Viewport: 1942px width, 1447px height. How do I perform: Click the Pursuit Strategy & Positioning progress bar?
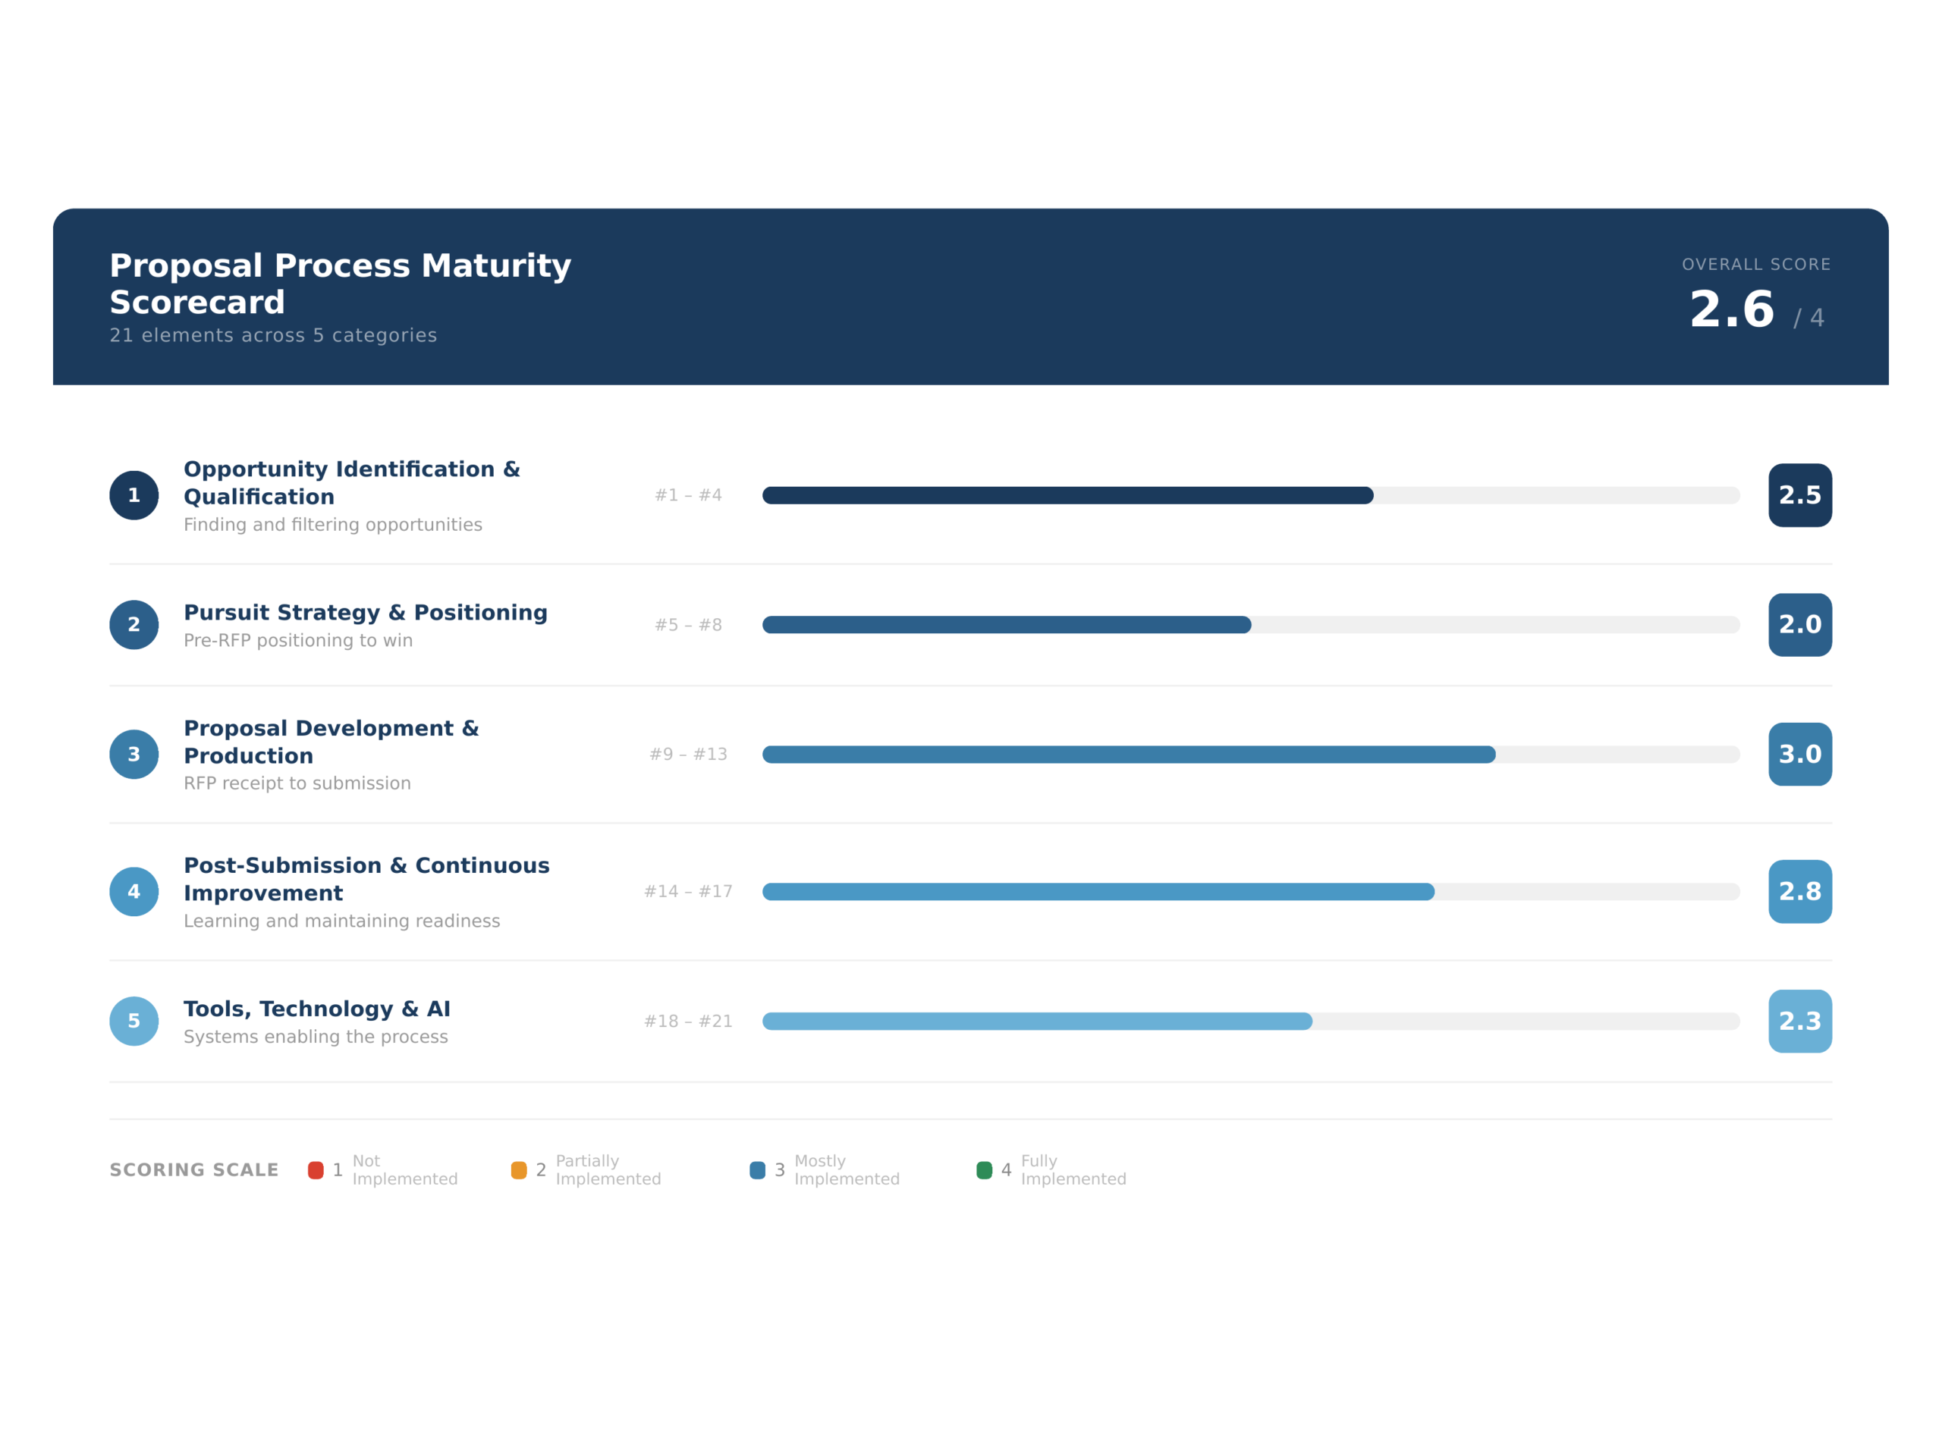point(1250,624)
